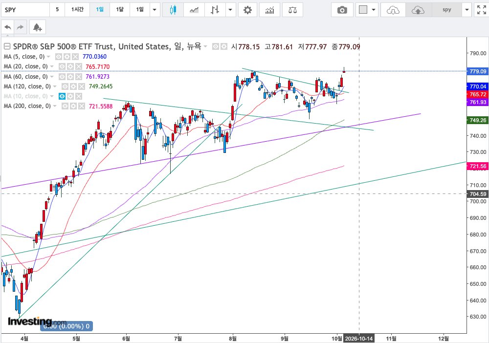The image size is (489, 343).
Task: Hide the MA (5, close, 0) line
Action: pos(59,57)
